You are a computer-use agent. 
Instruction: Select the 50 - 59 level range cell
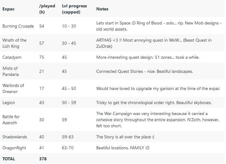click(69, 102)
